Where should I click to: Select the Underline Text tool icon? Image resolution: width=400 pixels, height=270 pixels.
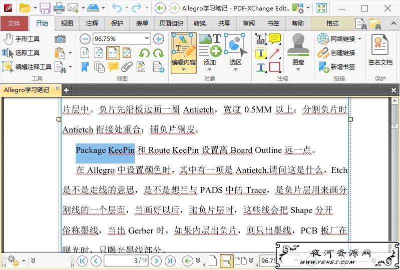260,67
